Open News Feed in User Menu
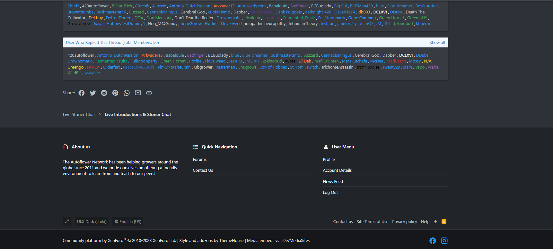553x249 pixels. pyautogui.click(x=333, y=181)
